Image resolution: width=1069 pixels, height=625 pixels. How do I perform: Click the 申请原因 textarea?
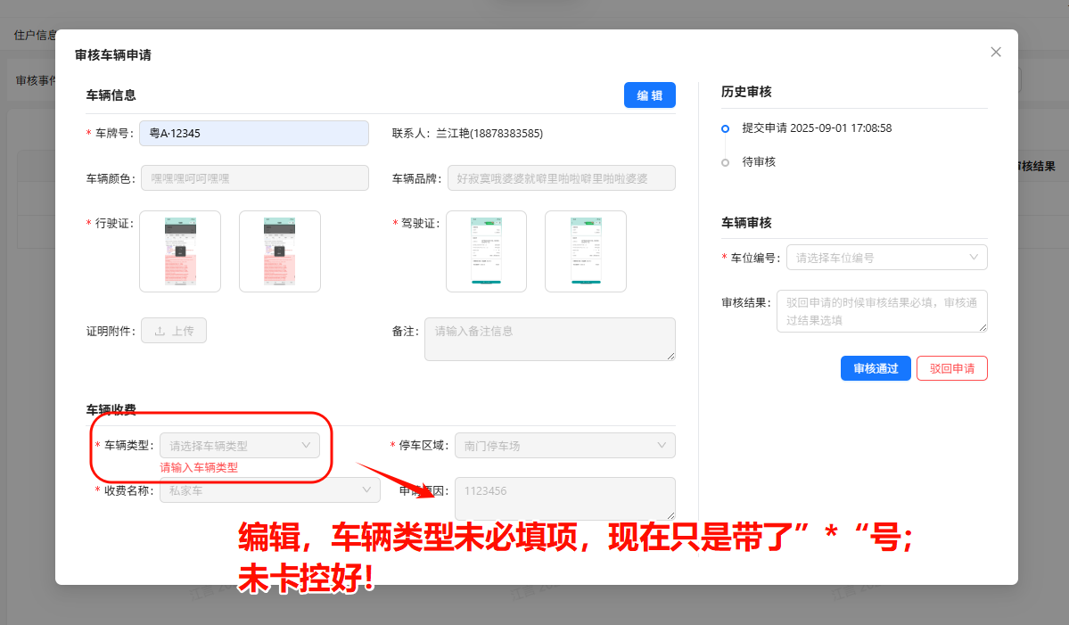click(x=564, y=498)
